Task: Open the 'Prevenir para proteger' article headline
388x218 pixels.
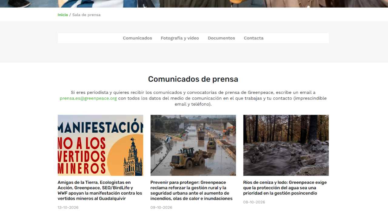Action: coord(192,190)
